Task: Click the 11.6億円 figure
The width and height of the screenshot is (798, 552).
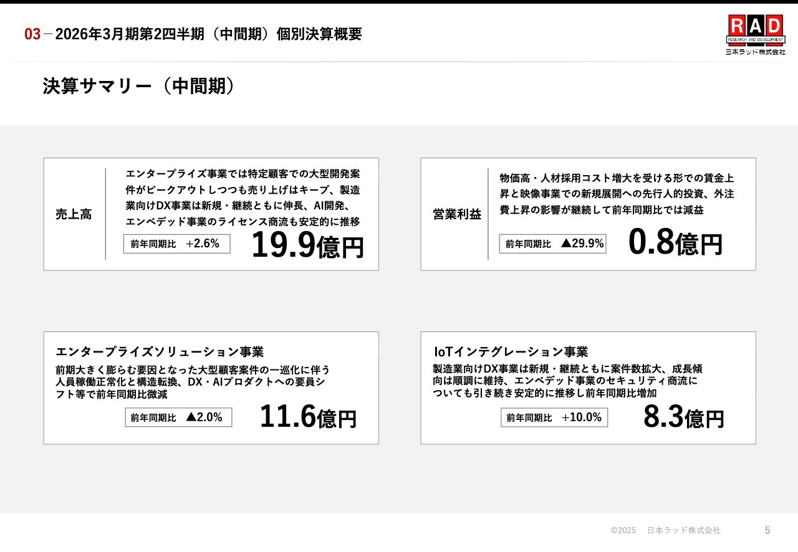Action: click(x=307, y=417)
